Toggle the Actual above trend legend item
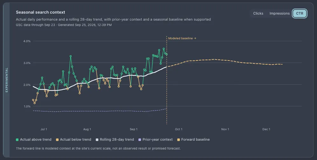This screenshot has width=317, height=160. 33,139
